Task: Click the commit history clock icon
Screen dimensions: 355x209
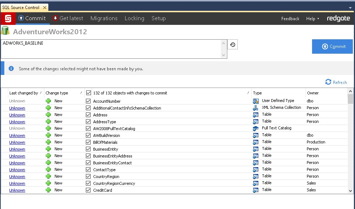Action: point(233,45)
